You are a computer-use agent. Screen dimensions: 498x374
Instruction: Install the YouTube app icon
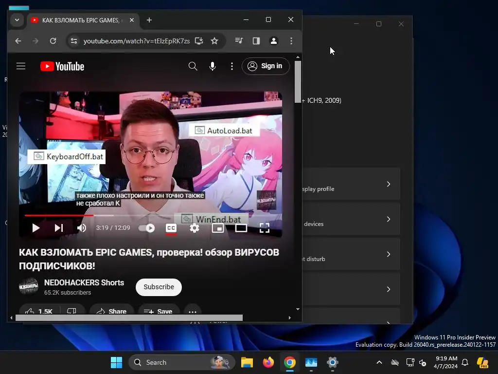click(x=199, y=41)
